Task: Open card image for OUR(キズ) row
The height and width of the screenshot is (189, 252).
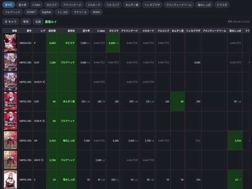Action: pos(10,82)
